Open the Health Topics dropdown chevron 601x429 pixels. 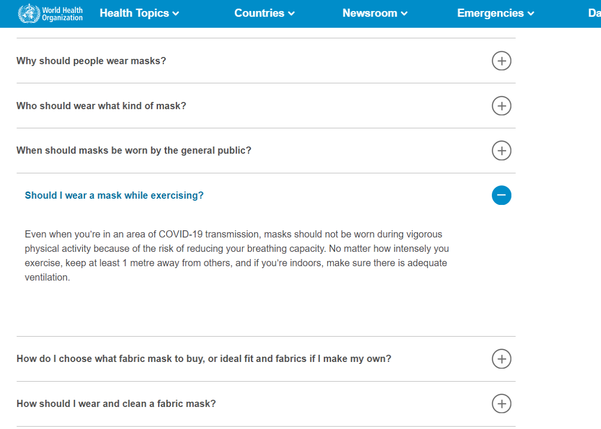click(x=176, y=14)
